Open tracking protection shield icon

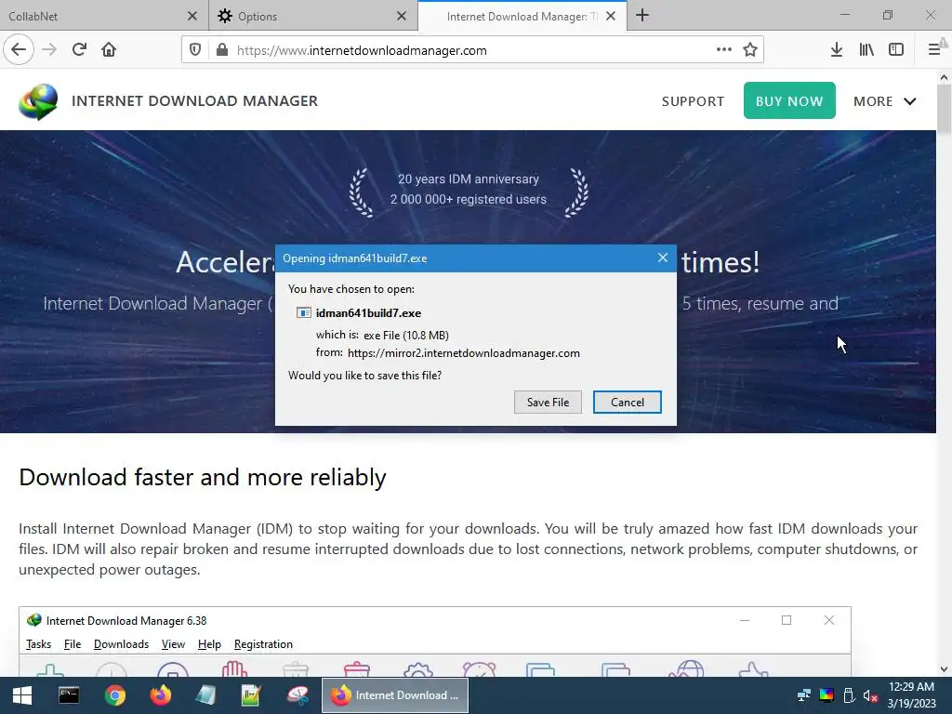(195, 50)
